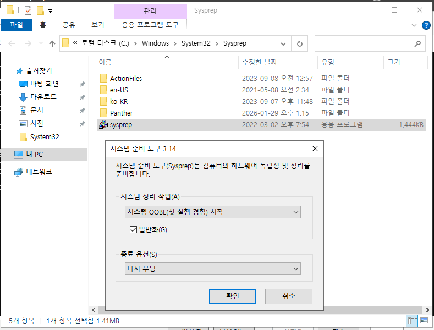434x330 pixels.
Task: Select the 관리 contextual tab
Action: click(x=150, y=11)
